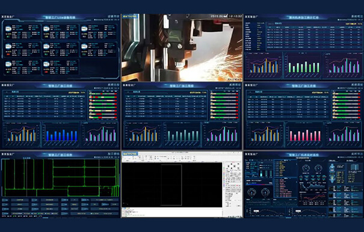The width and height of the screenshot is (364, 232).
Task: Click the machine tool 3D model icon
Action: click(333, 174)
